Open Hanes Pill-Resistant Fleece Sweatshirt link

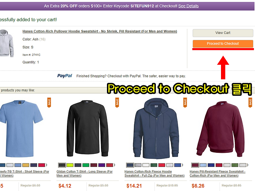click(x=217, y=173)
